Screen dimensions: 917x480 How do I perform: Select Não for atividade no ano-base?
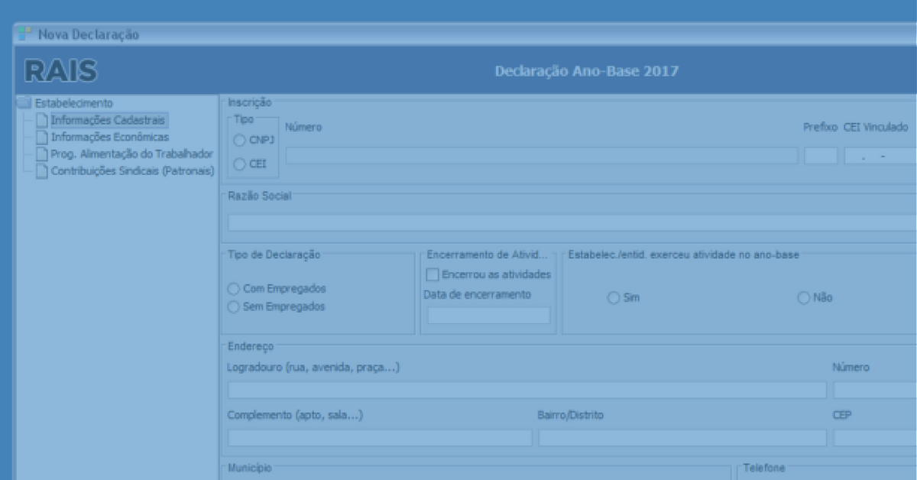(803, 298)
